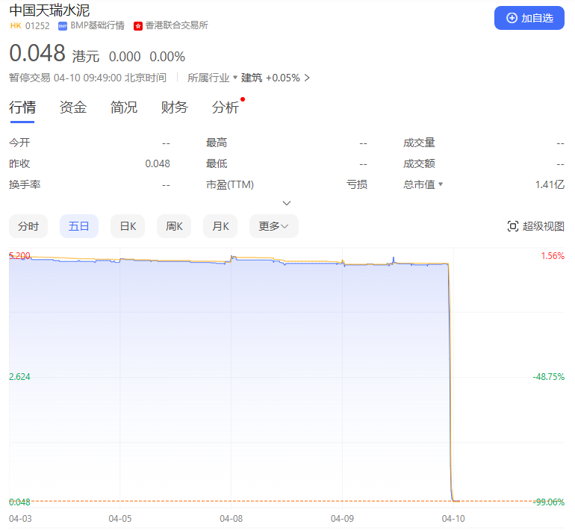Screen dimensions: 575x530
Task: Switch to the 行情 tab
Action: [x=22, y=107]
